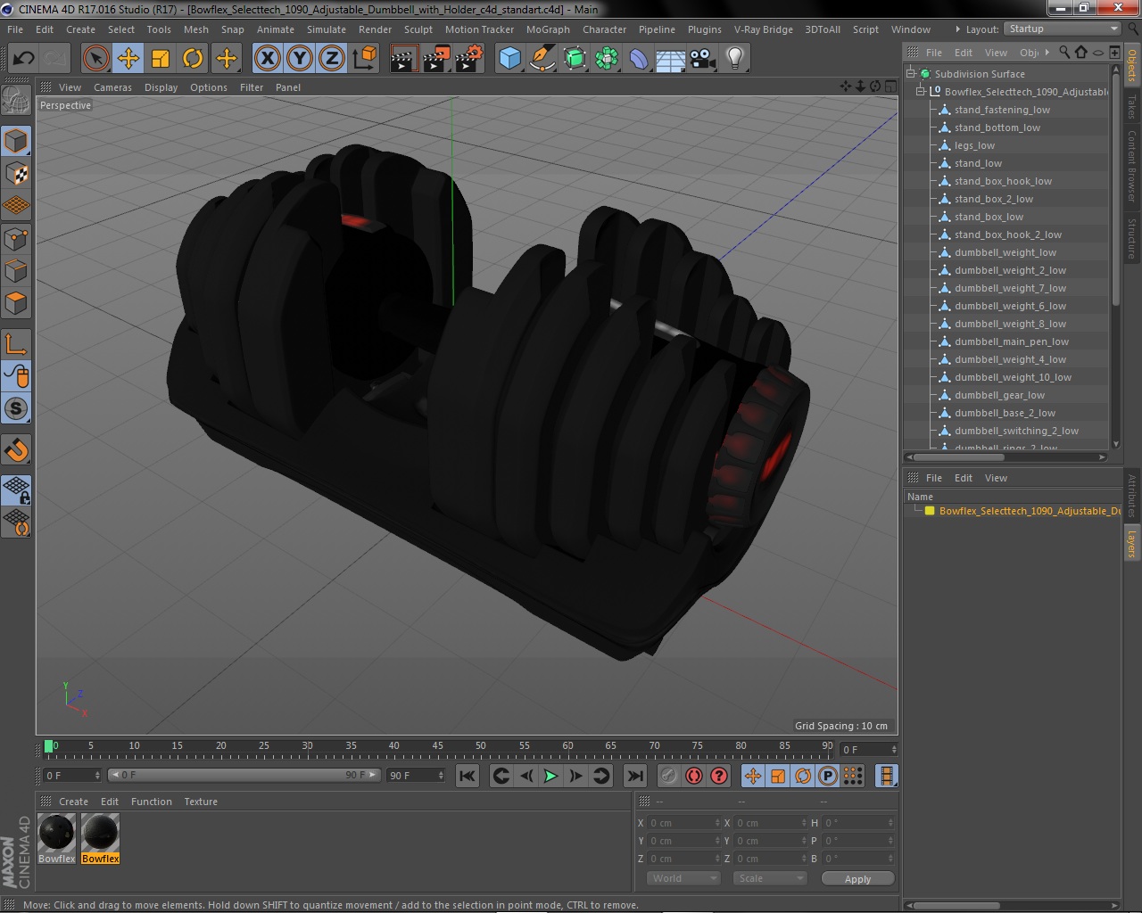
Task: Open the Sculpt menu
Action: 418,29
